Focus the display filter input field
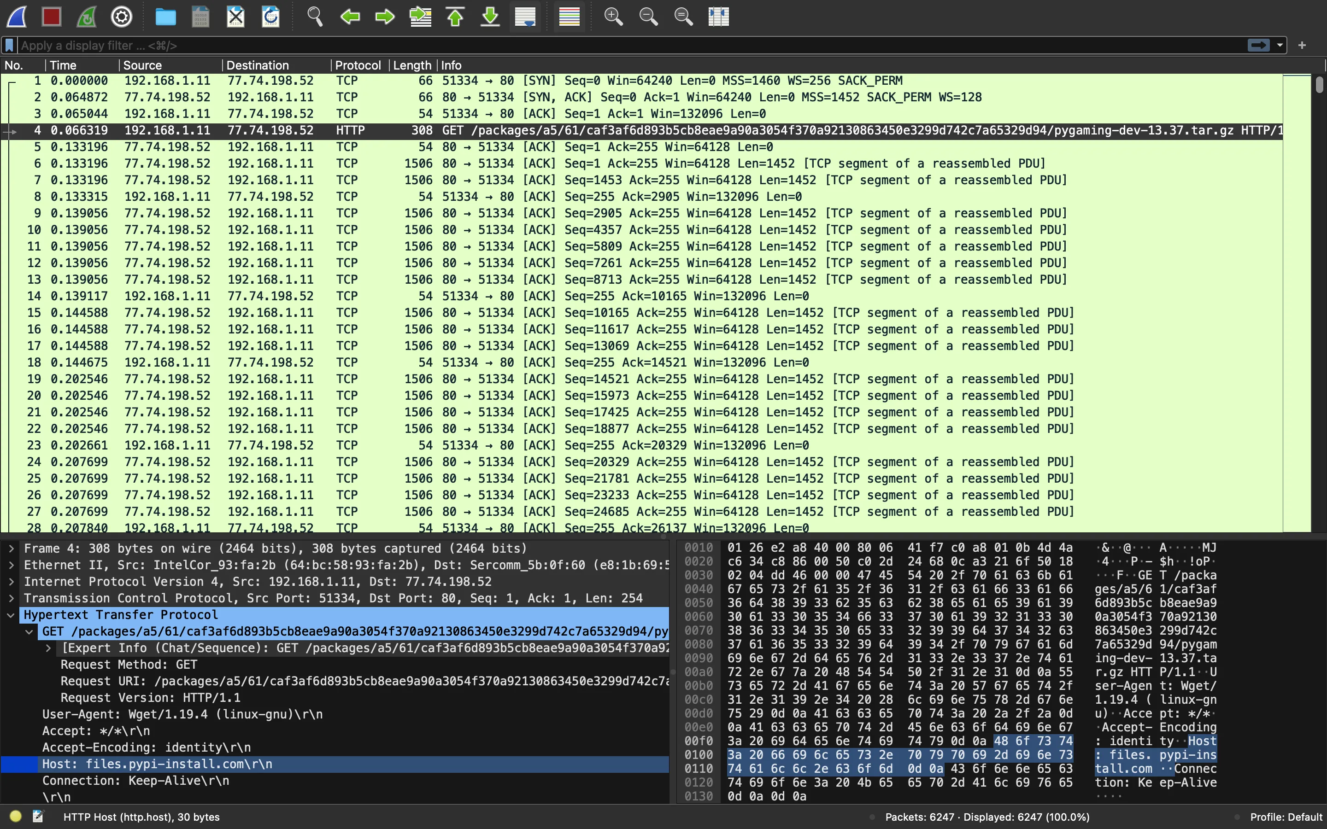Screen dimensions: 1327x829 (x=631, y=45)
